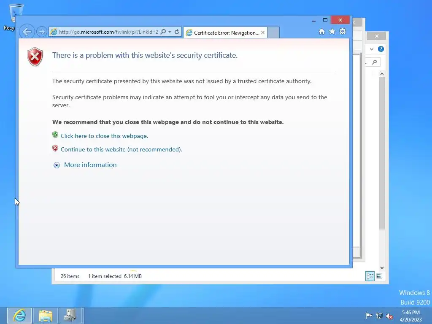This screenshot has height=324, width=432.
Task: Expand the ribbon chevron in File Explorer
Action: (372, 49)
